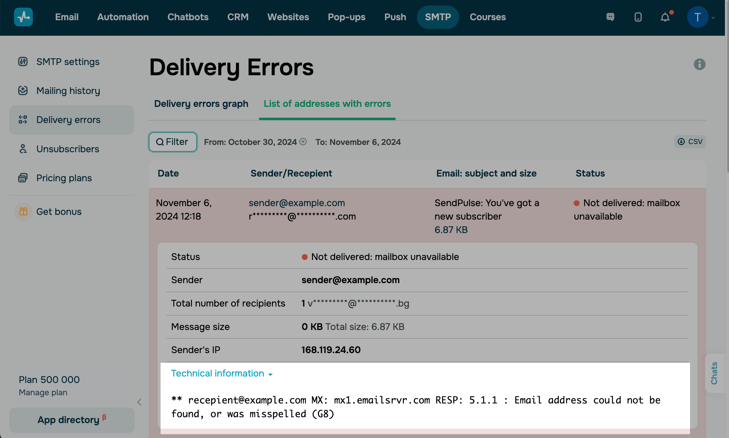
Task: Switch to Delivery errors graph tab
Action: [x=201, y=104]
